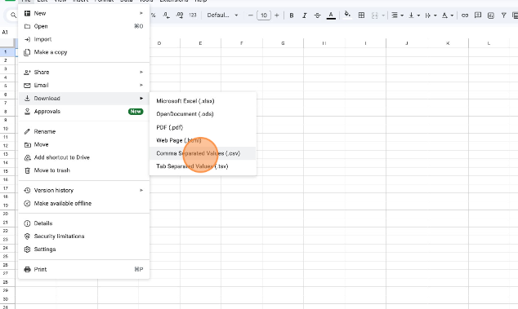This screenshot has height=309, width=518.
Task: Open Details from the File menu
Action: tap(84, 223)
